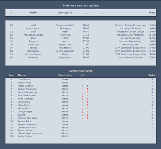
Task: Click Northern Ireland Premiership competition
Action: tap(130, 25)
